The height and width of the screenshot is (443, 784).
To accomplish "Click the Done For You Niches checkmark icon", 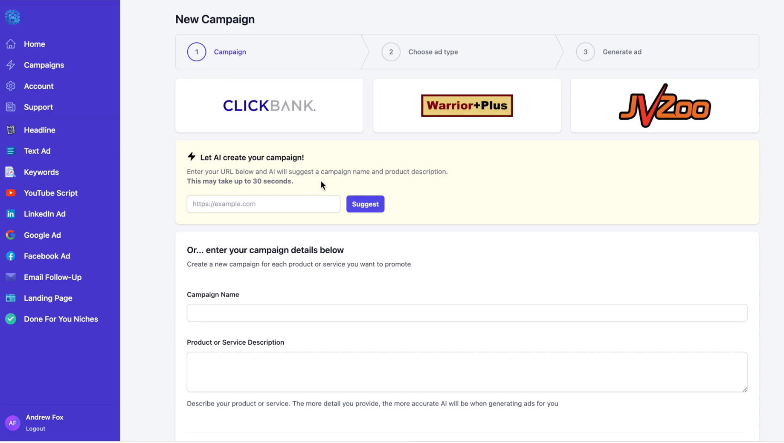I will 11,319.
